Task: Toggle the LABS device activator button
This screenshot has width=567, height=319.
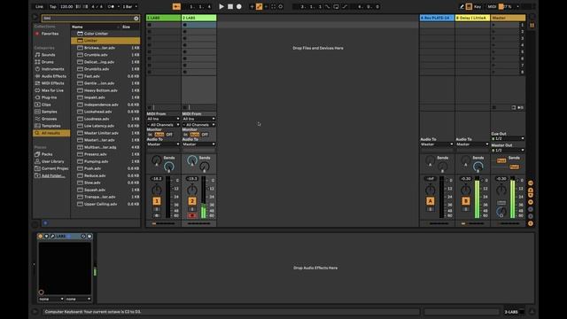Action: tap(41, 237)
